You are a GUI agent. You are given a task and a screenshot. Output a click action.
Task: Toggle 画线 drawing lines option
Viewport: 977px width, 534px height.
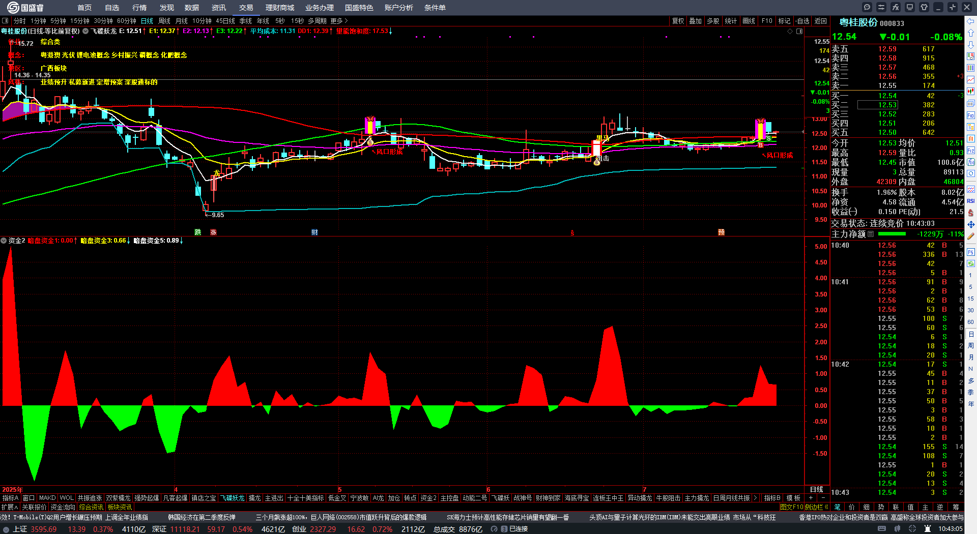(x=749, y=21)
